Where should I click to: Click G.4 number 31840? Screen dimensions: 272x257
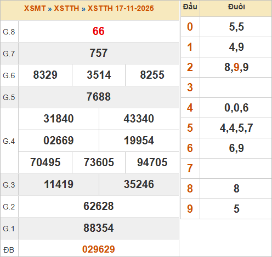coord(59,119)
